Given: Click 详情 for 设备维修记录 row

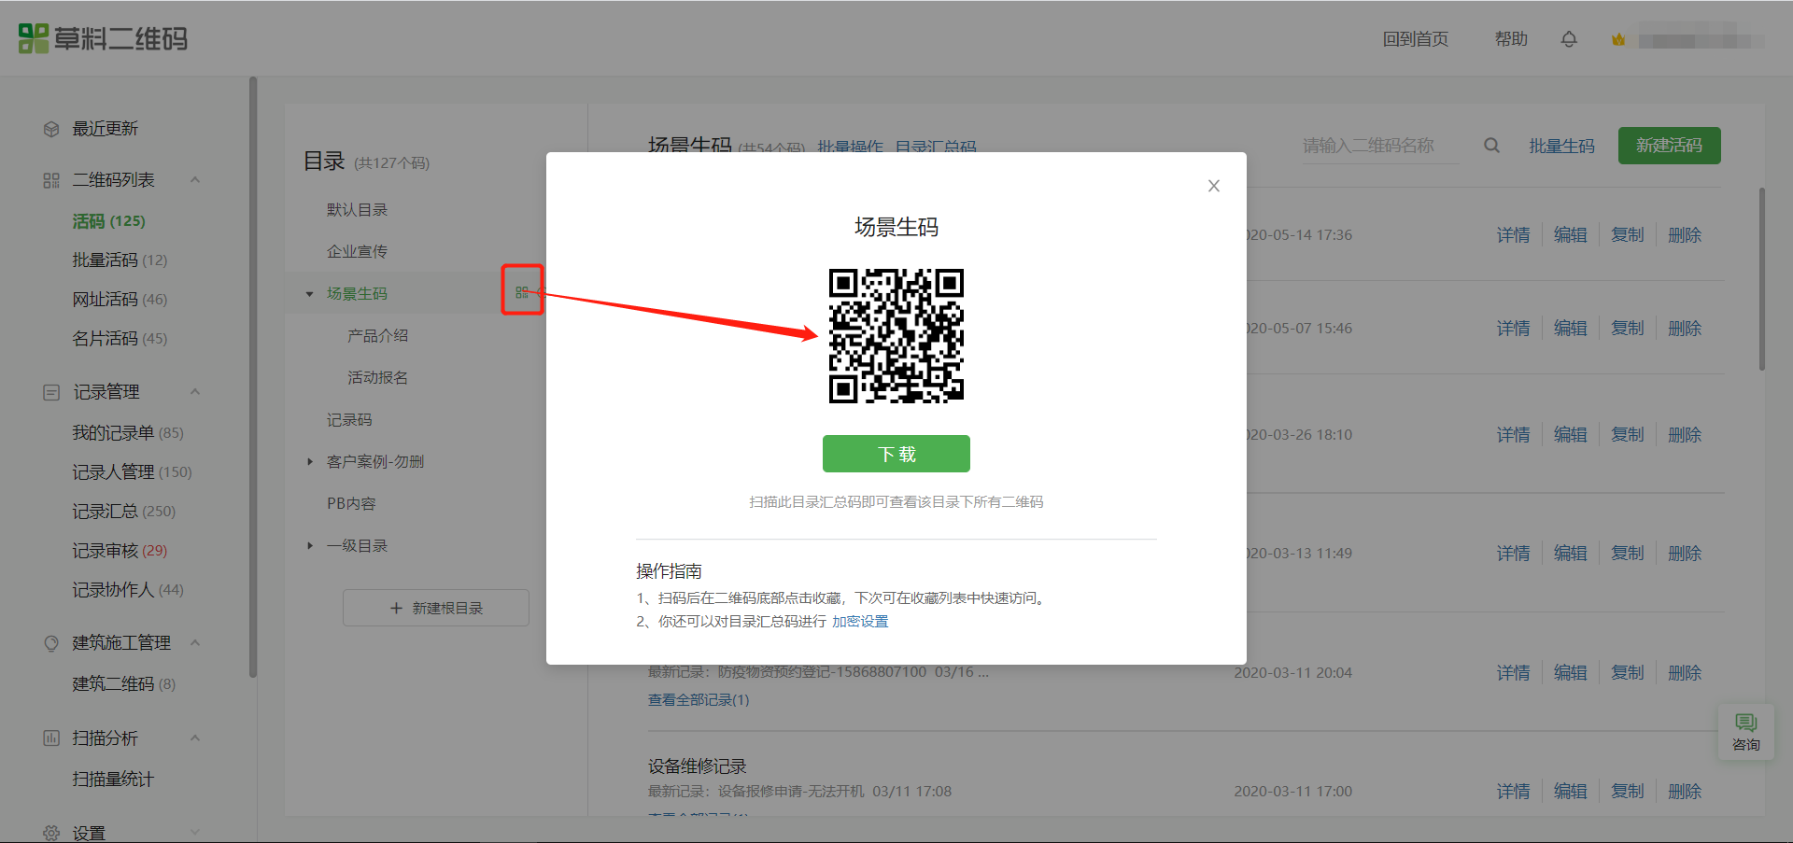Looking at the screenshot, I should (x=1513, y=792).
